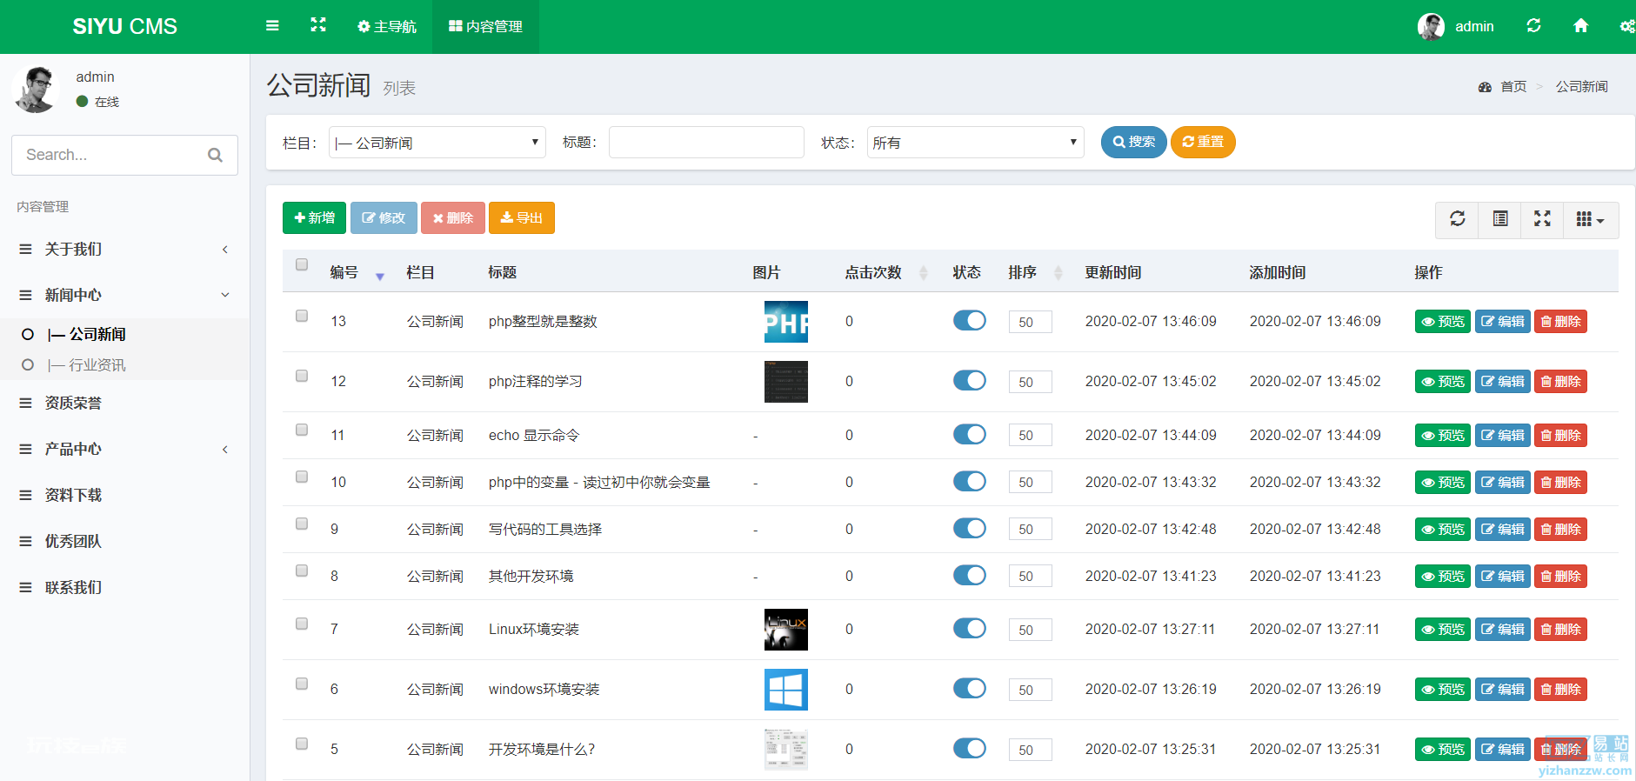Toggle the card view icon in table toolbar
The height and width of the screenshot is (781, 1636).
point(1500,219)
